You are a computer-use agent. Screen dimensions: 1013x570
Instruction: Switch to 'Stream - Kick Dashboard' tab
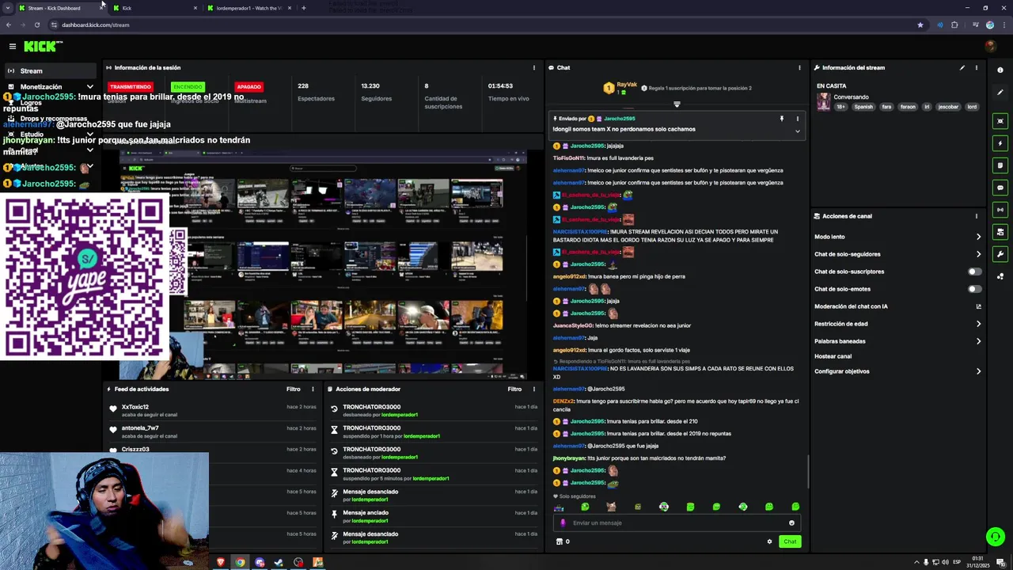coord(59,8)
